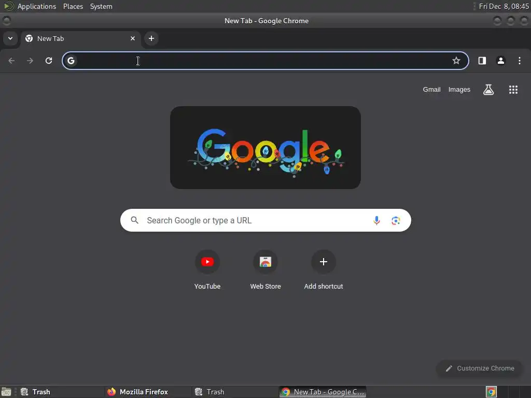Click into the Chrome address bar
Screen dimensions: 531x398
(265, 61)
